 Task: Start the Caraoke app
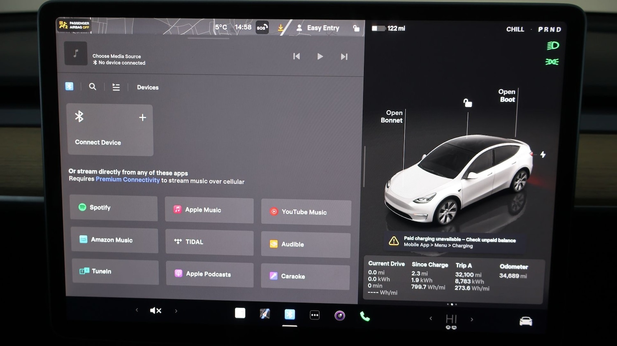(x=305, y=276)
